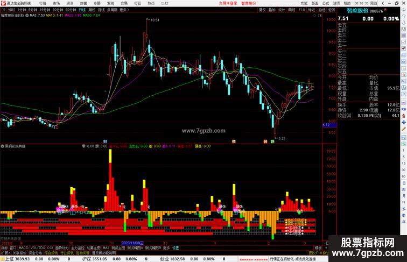Click the window icon at chart top right

click(320, 16)
